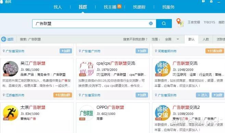Screen dimensions: 225x133
Task: Open the 广告联盟交流 站长交流 avatar
Action: [x=163, y=69]
